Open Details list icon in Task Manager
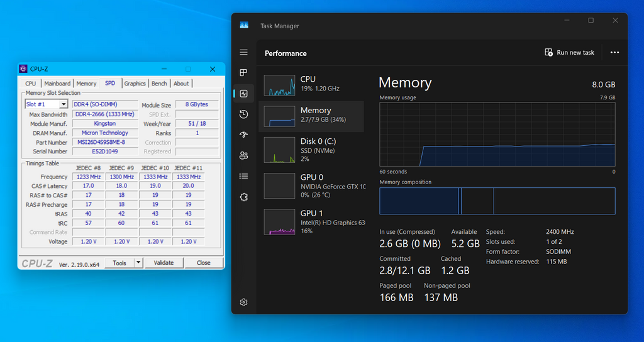The width and height of the screenshot is (644, 342). 243,176
